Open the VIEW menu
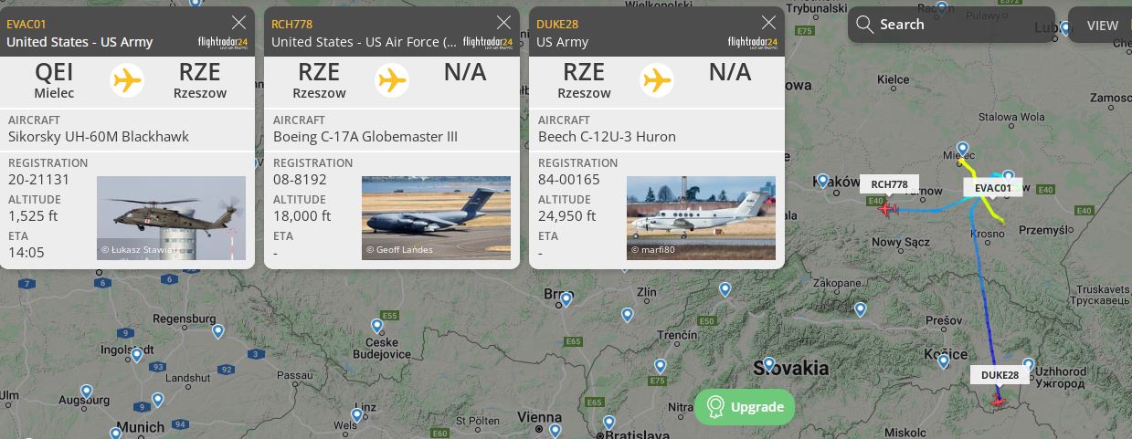1132x439 pixels. [x=1102, y=26]
